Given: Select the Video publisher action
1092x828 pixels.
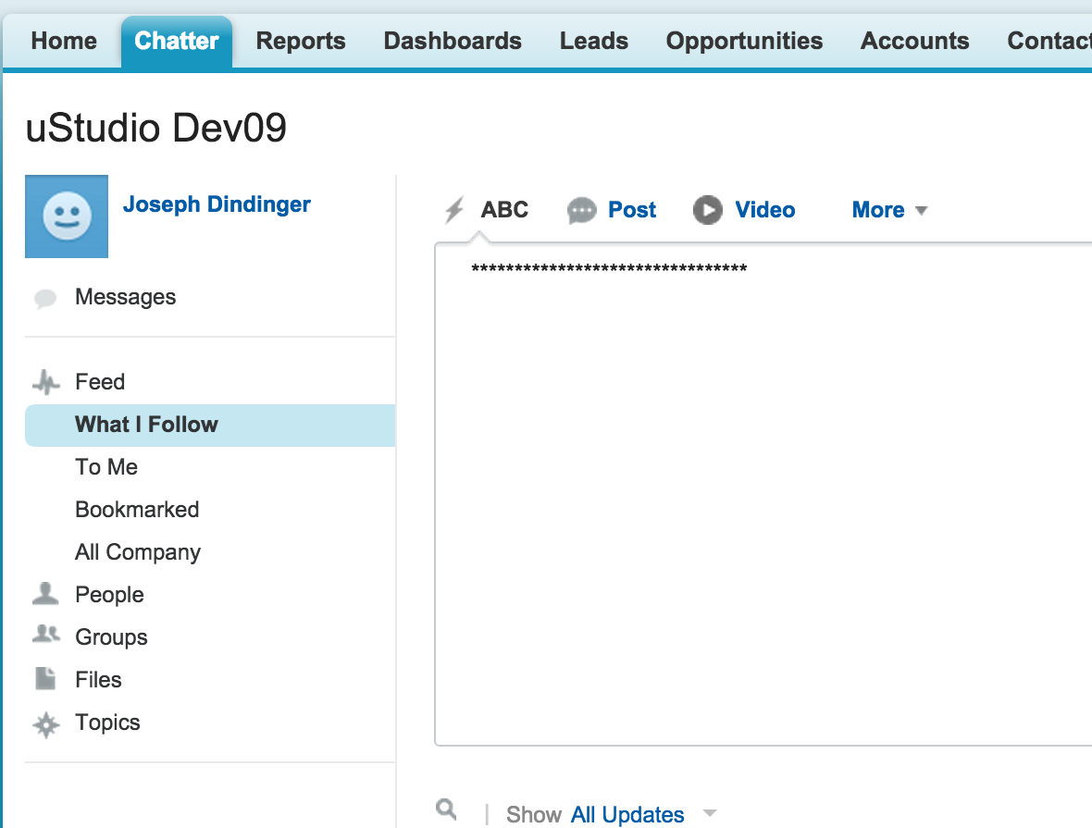Looking at the screenshot, I should (764, 210).
